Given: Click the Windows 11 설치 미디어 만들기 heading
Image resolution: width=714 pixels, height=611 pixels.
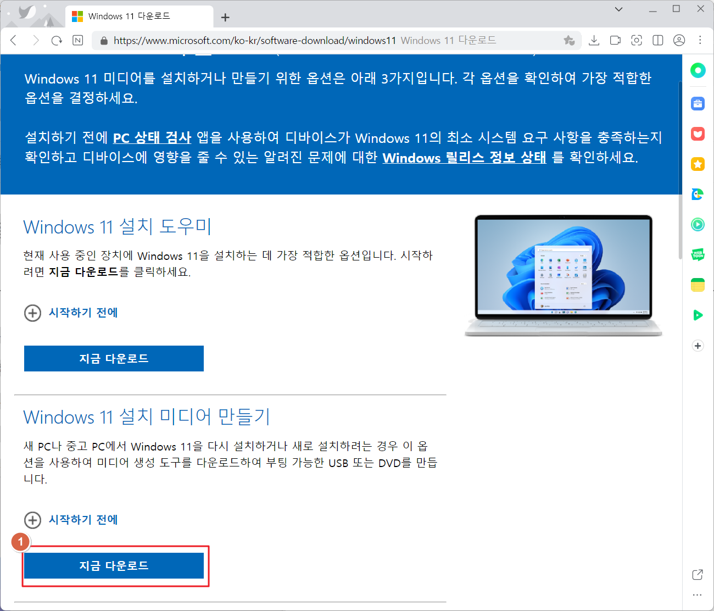Looking at the screenshot, I should tap(147, 416).
